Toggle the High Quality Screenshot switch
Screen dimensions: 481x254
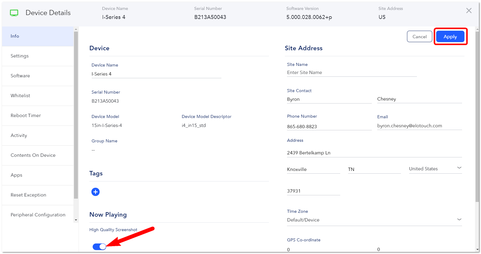pyautogui.click(x=100, y=247)
